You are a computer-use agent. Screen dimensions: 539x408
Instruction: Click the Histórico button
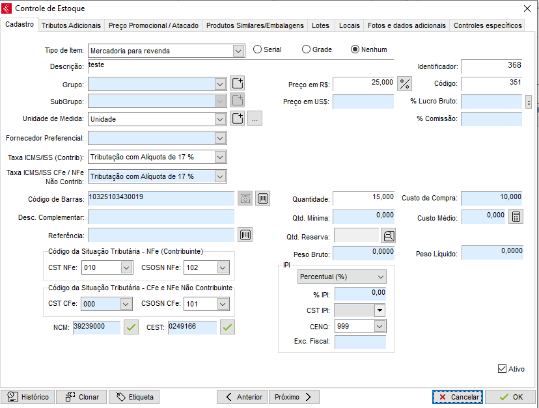[28, 397]
